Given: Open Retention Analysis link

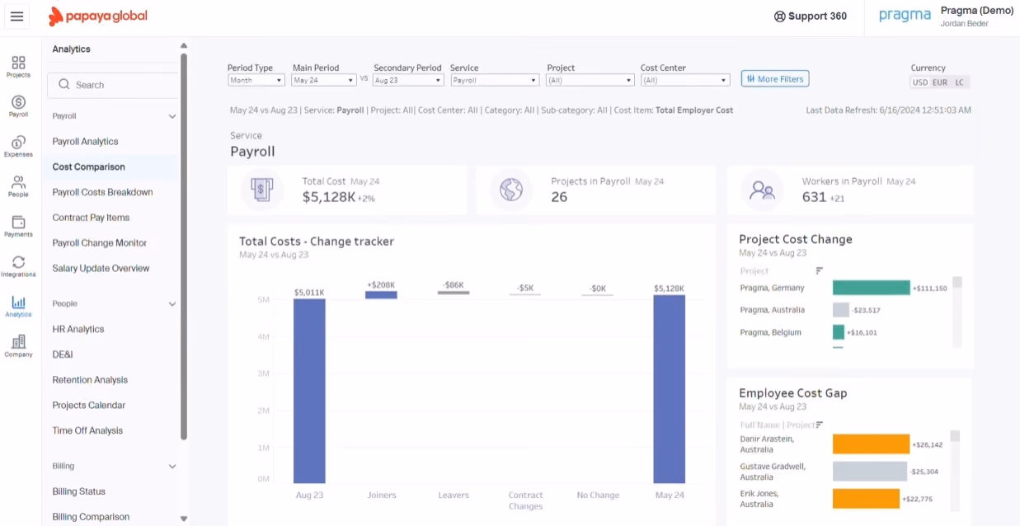Looking at the screenshot, I should [90, 380].
